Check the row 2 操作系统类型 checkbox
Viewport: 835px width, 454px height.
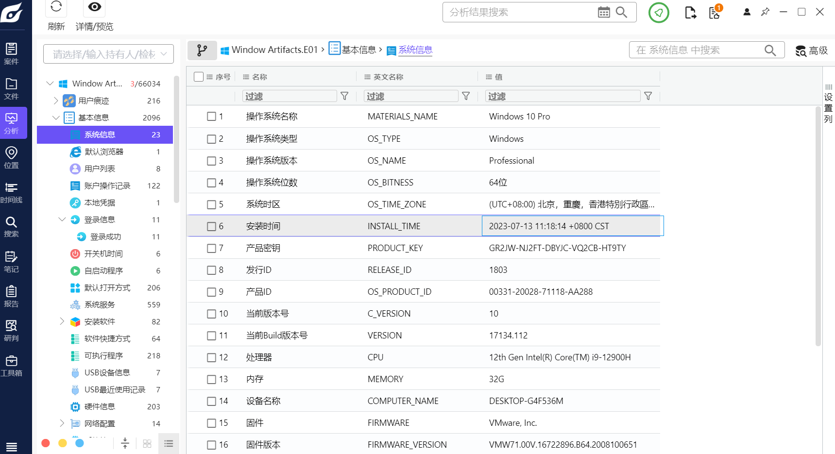tap(211, 139)
